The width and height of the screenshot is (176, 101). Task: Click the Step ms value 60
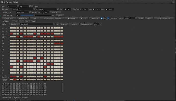point(85,9)
